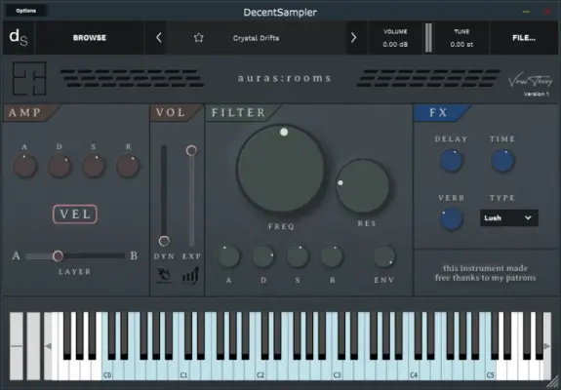Click the RES resonance knob

363,186
